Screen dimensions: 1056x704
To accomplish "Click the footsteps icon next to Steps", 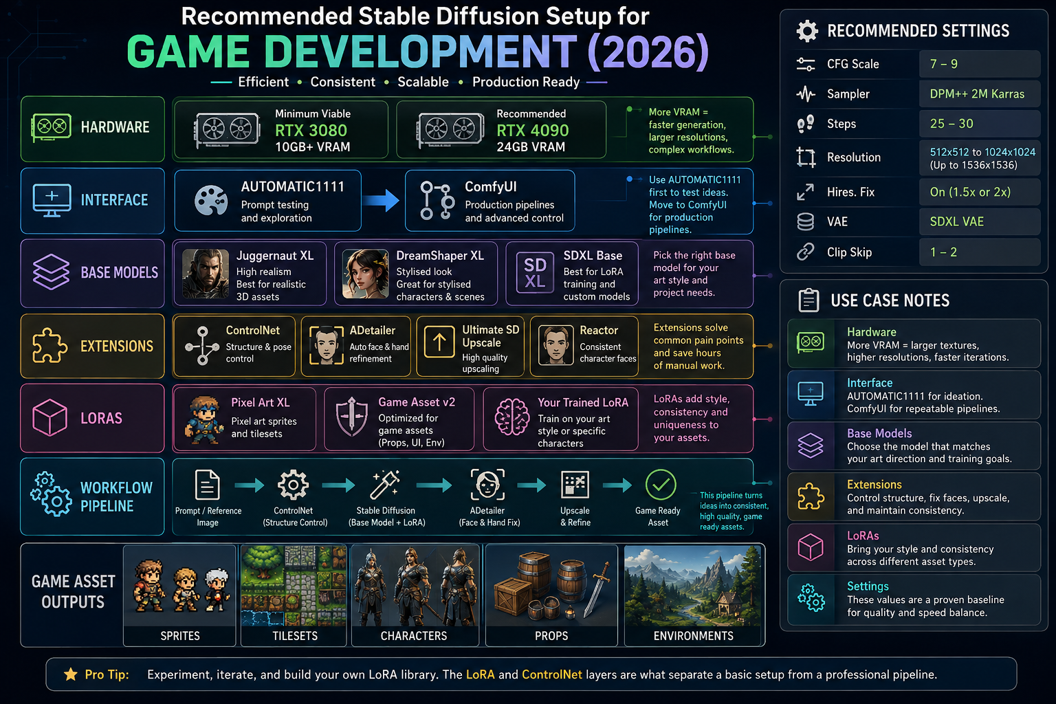I will (x=806, y=124).
